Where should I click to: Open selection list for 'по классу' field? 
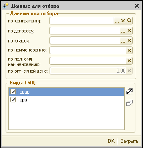pos(123,40)
